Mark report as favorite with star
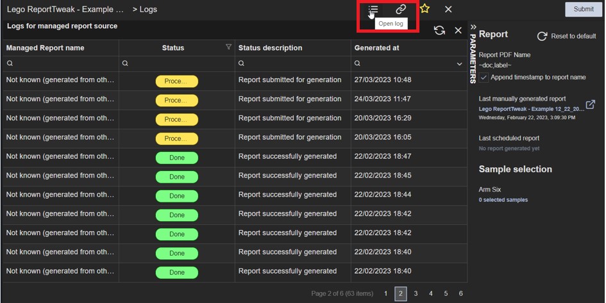606x303 pixels. (425, 9)
